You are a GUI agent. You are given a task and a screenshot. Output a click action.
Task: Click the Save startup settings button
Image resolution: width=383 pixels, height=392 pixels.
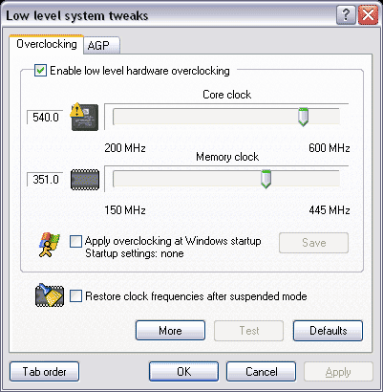[313, 243]
